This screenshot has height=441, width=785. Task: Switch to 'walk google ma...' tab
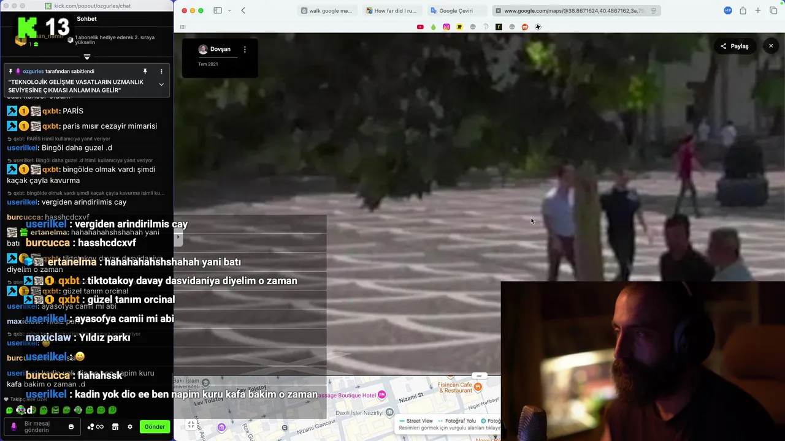tap(326, 10)
